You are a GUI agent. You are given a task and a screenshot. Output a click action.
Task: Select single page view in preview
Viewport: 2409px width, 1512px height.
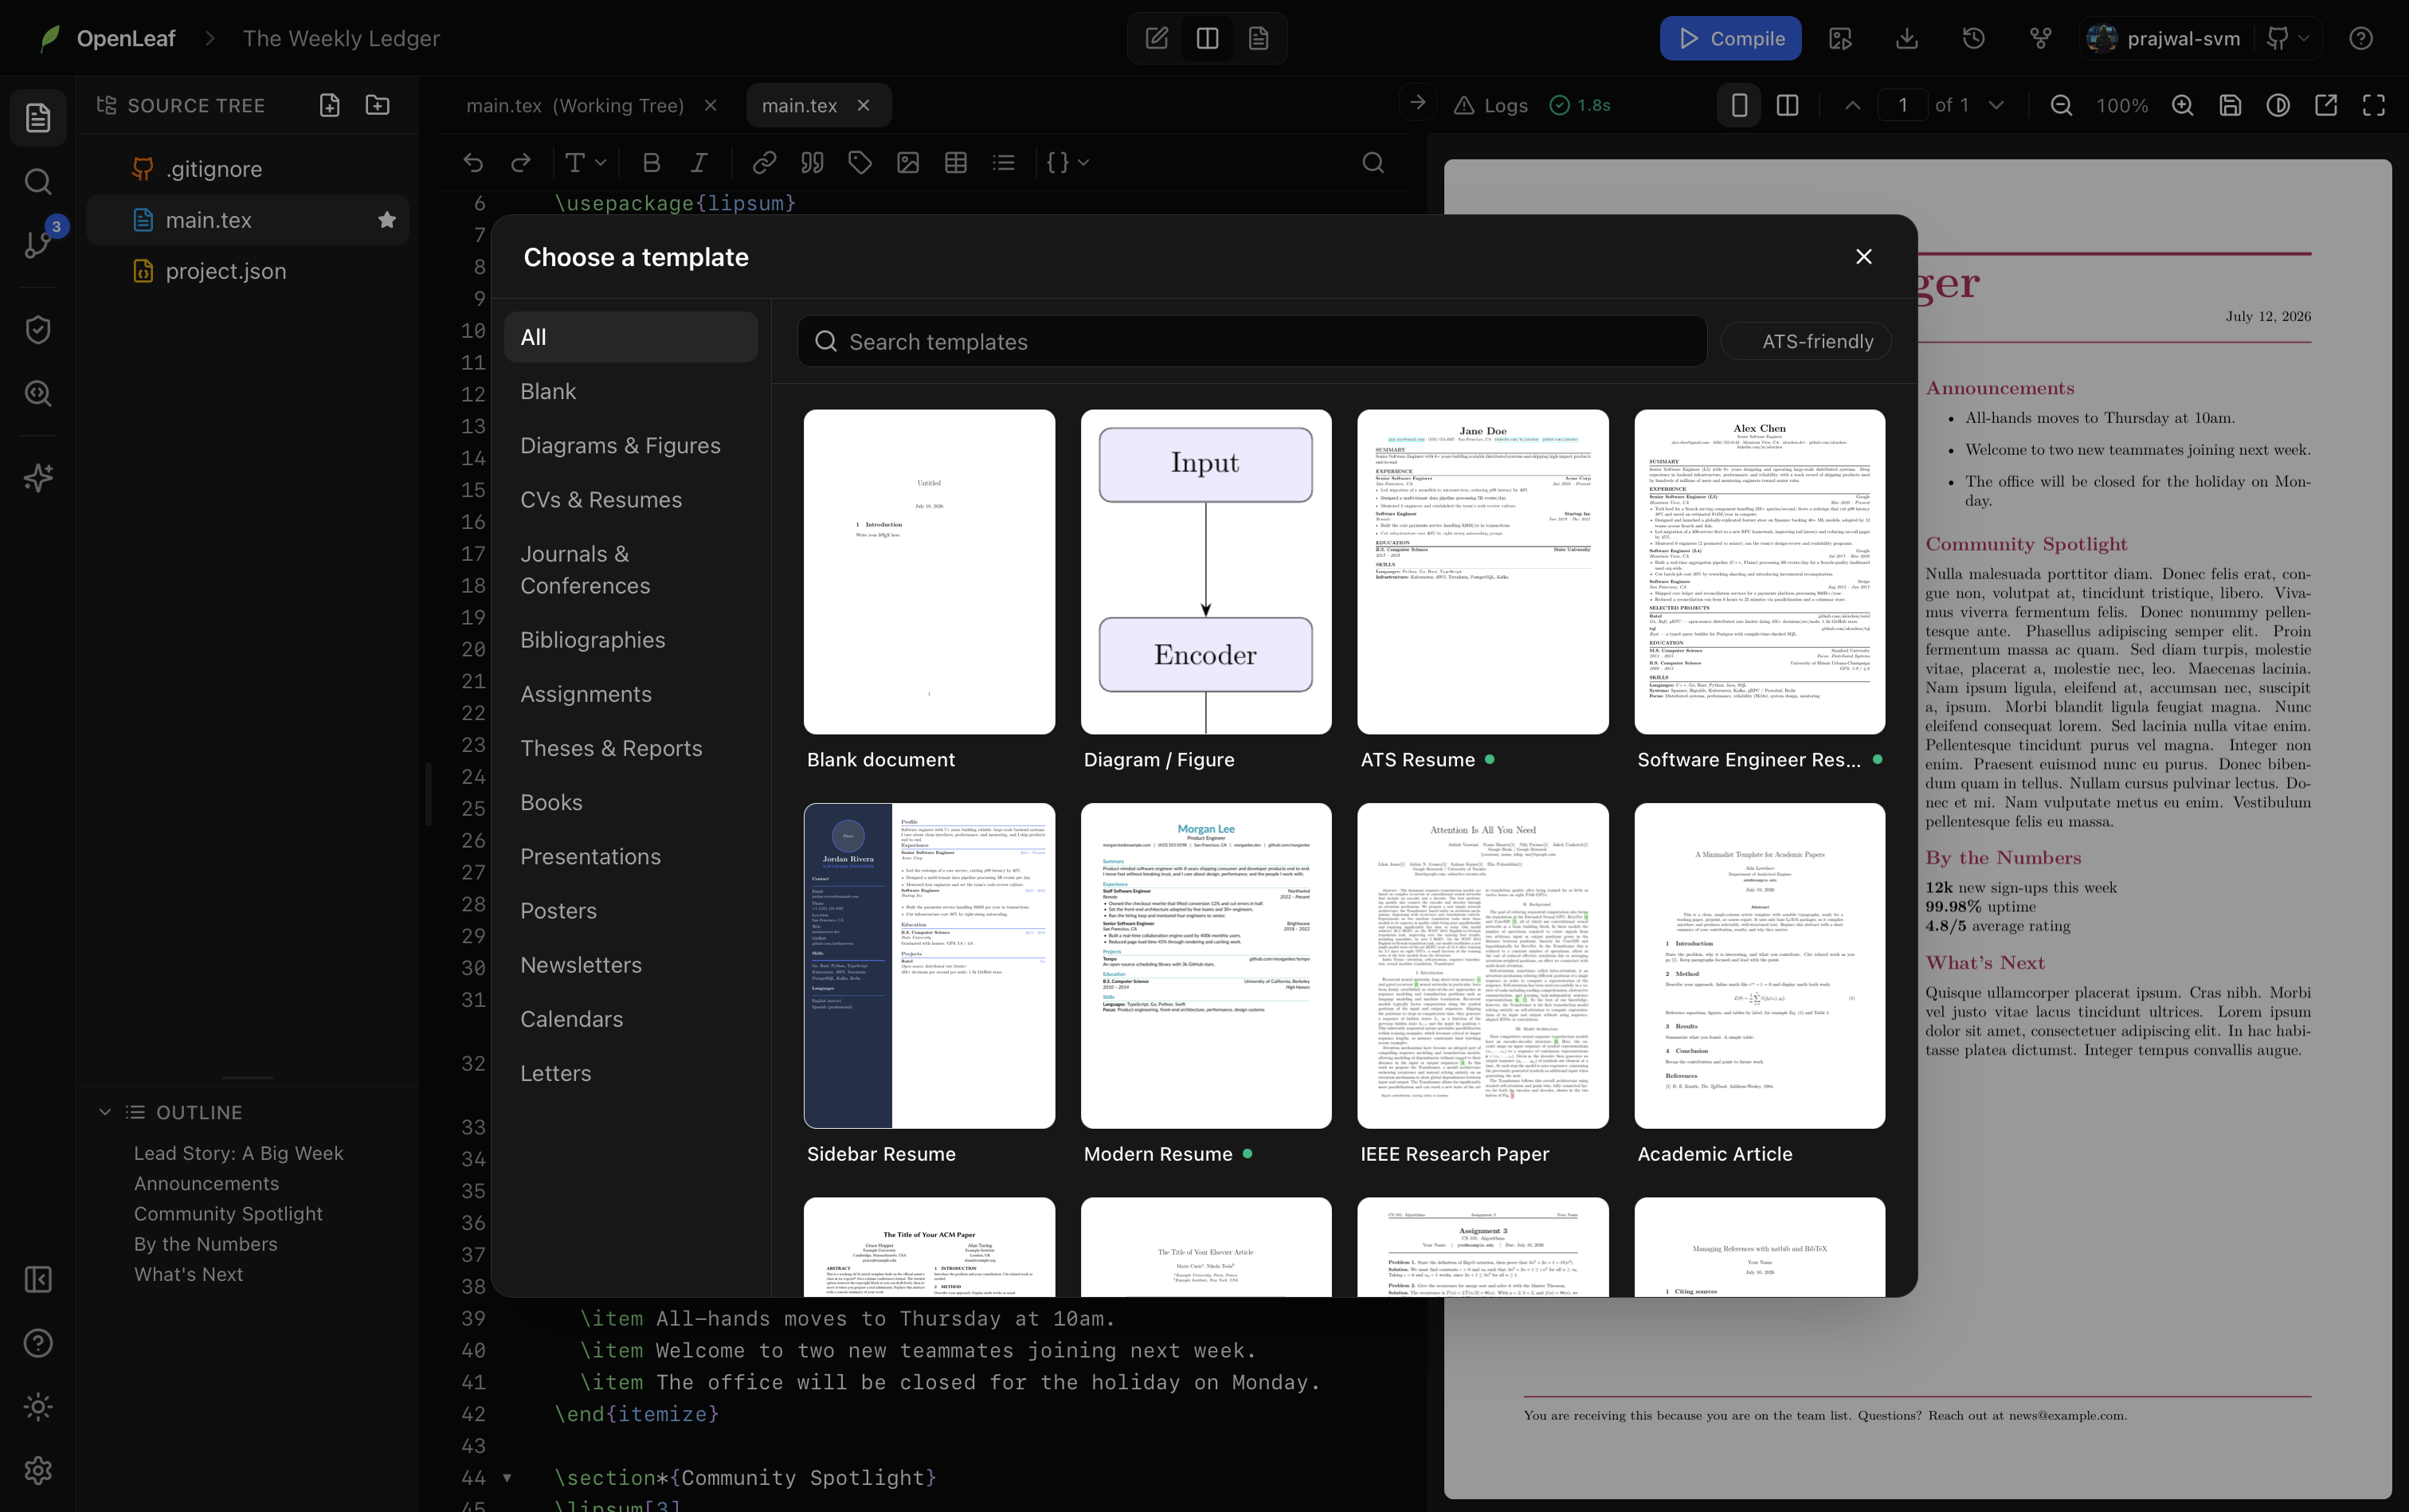[x=1739, y=105]
